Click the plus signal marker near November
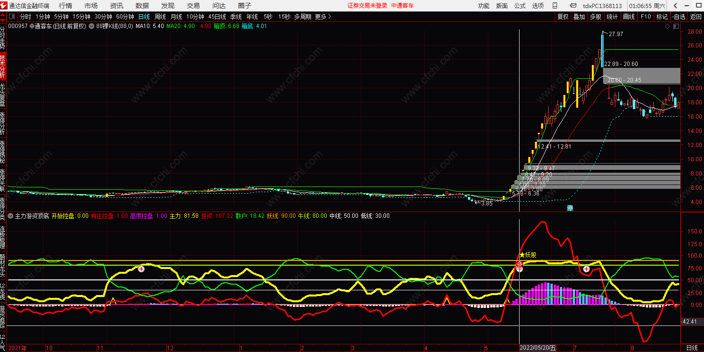The width and height of the screenshot is (704, 352). pos(141,269)
